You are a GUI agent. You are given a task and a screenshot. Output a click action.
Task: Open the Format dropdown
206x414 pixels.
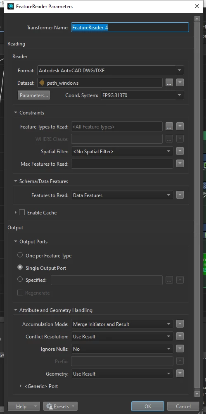[x=111, y=71]
